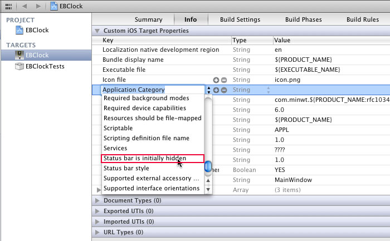Viewport: 390px width, 241px height.
Task: Open key name stepper for Application Category
Action: 208,90
